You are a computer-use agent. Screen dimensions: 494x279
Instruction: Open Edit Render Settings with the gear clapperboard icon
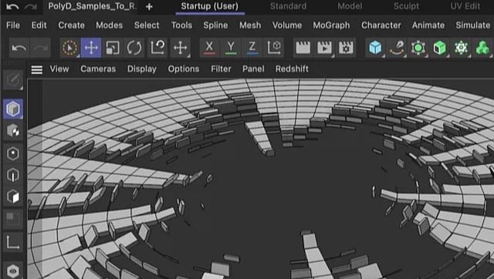pos(346,48)
